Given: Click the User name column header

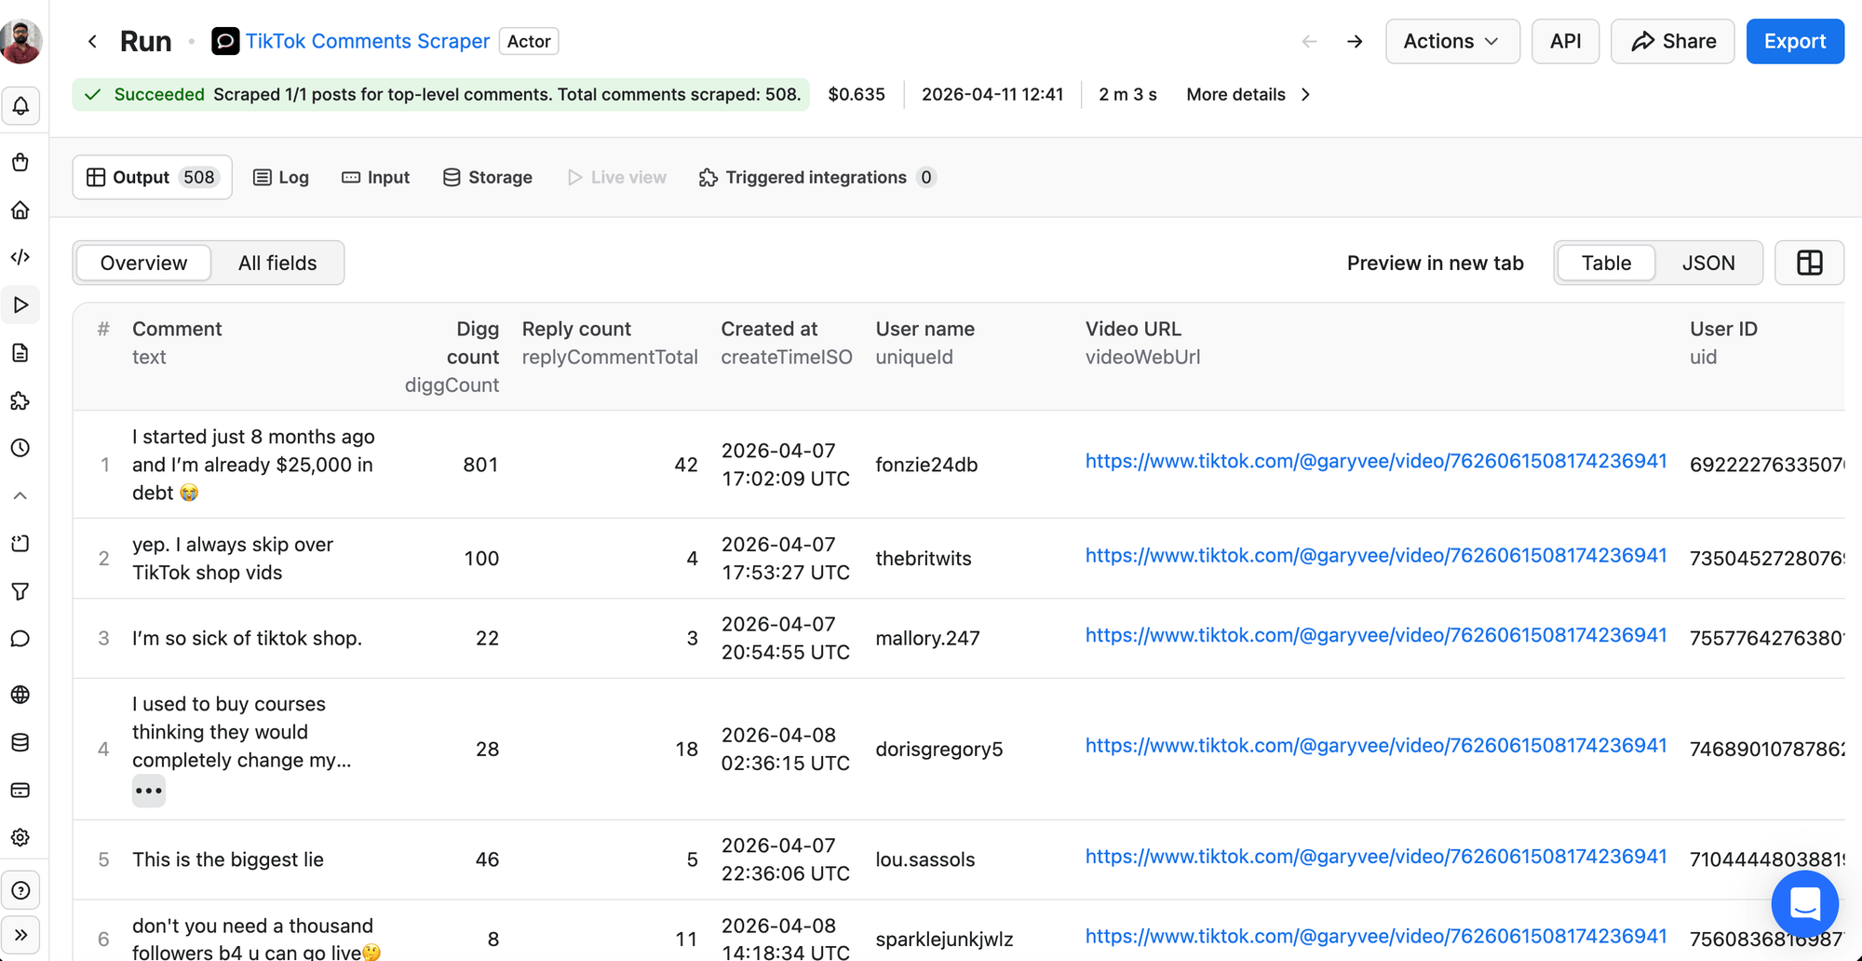Looking at the screenshot, I should coord(925,329).
